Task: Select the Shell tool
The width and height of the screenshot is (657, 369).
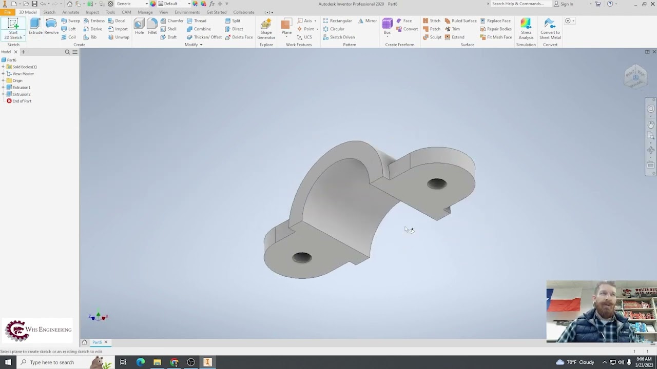Action: 168,29
